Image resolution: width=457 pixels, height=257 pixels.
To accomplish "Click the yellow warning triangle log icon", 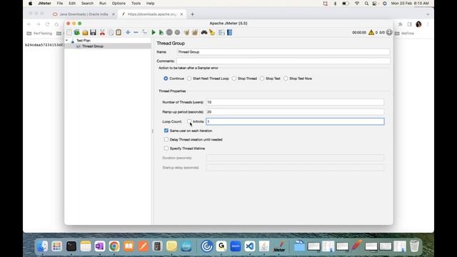I will pos(371,32).
